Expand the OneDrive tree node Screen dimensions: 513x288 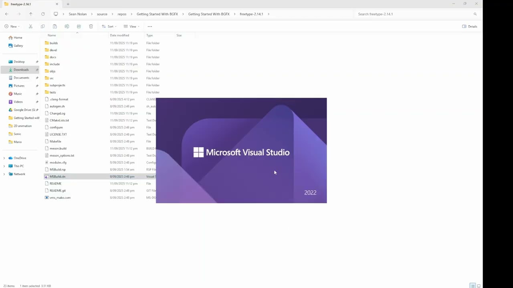pyautogui.click(x=4, y=158)
